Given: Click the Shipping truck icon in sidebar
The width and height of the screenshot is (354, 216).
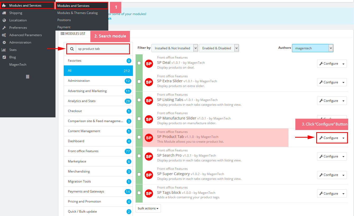Looking at the screenshot, I should [x=4, y=13].
